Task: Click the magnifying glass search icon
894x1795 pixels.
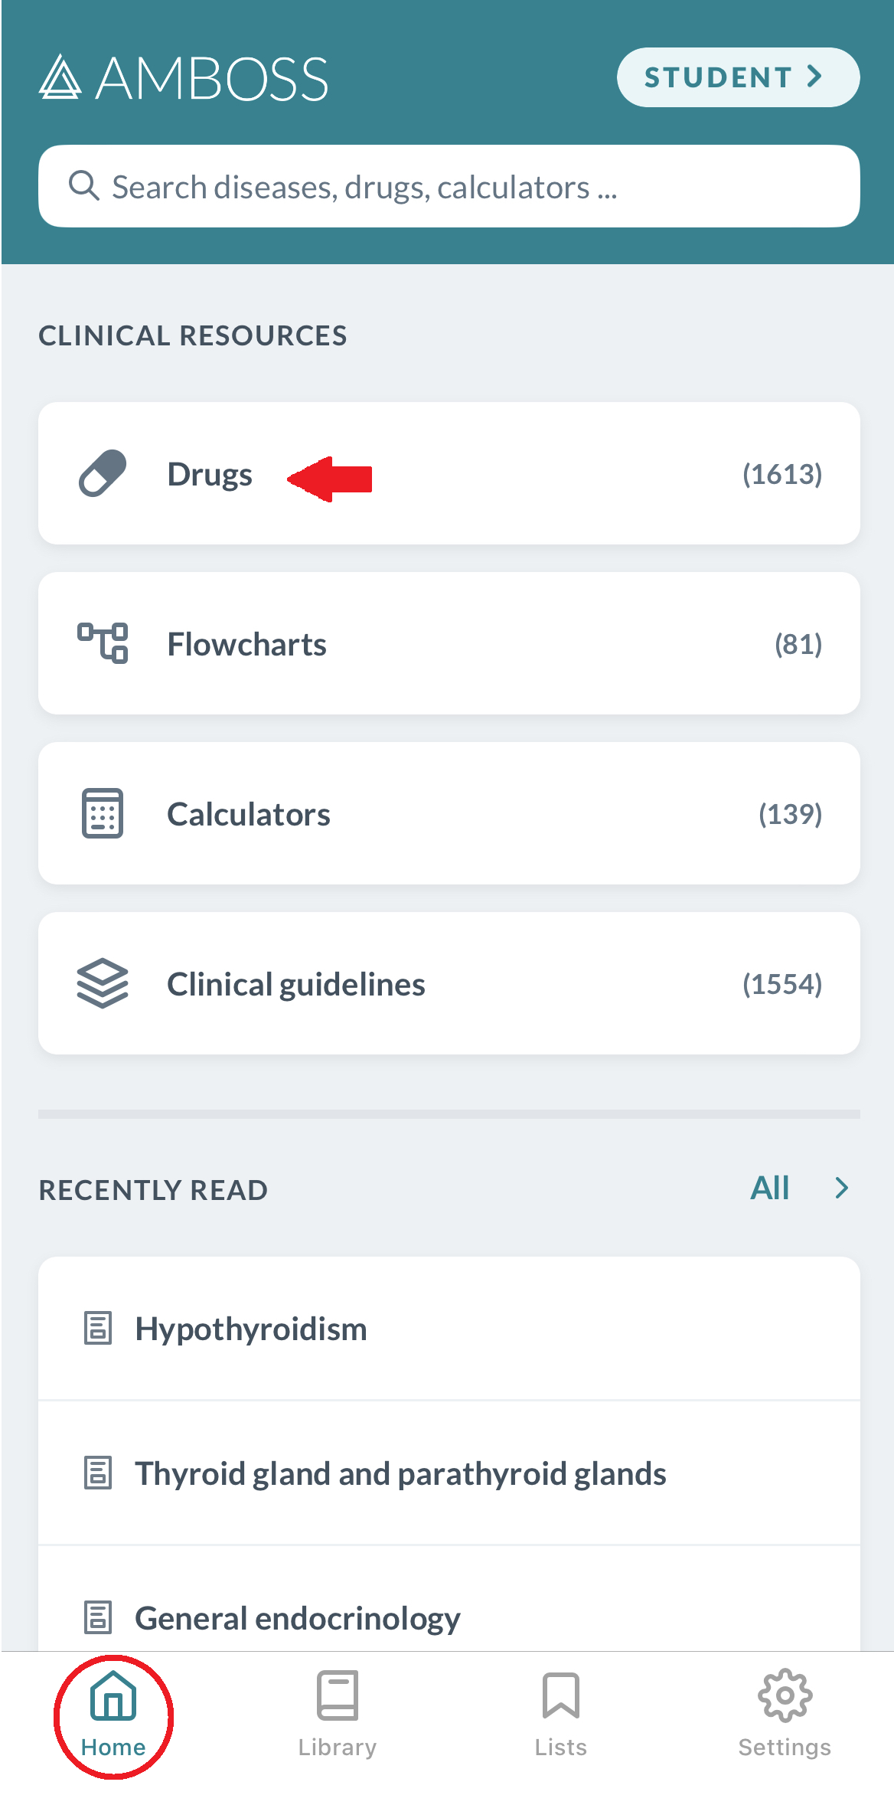Action: coord(83,186)
